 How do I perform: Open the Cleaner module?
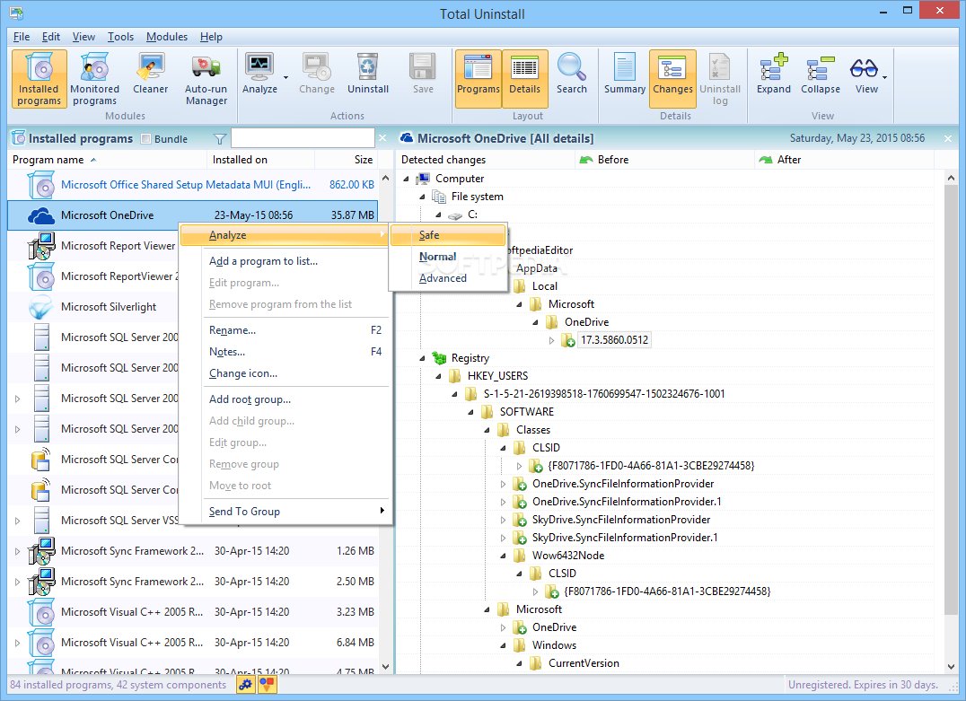[x=150, y=74]
